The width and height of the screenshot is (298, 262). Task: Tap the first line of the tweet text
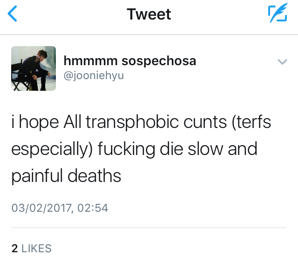click(142, 123)
